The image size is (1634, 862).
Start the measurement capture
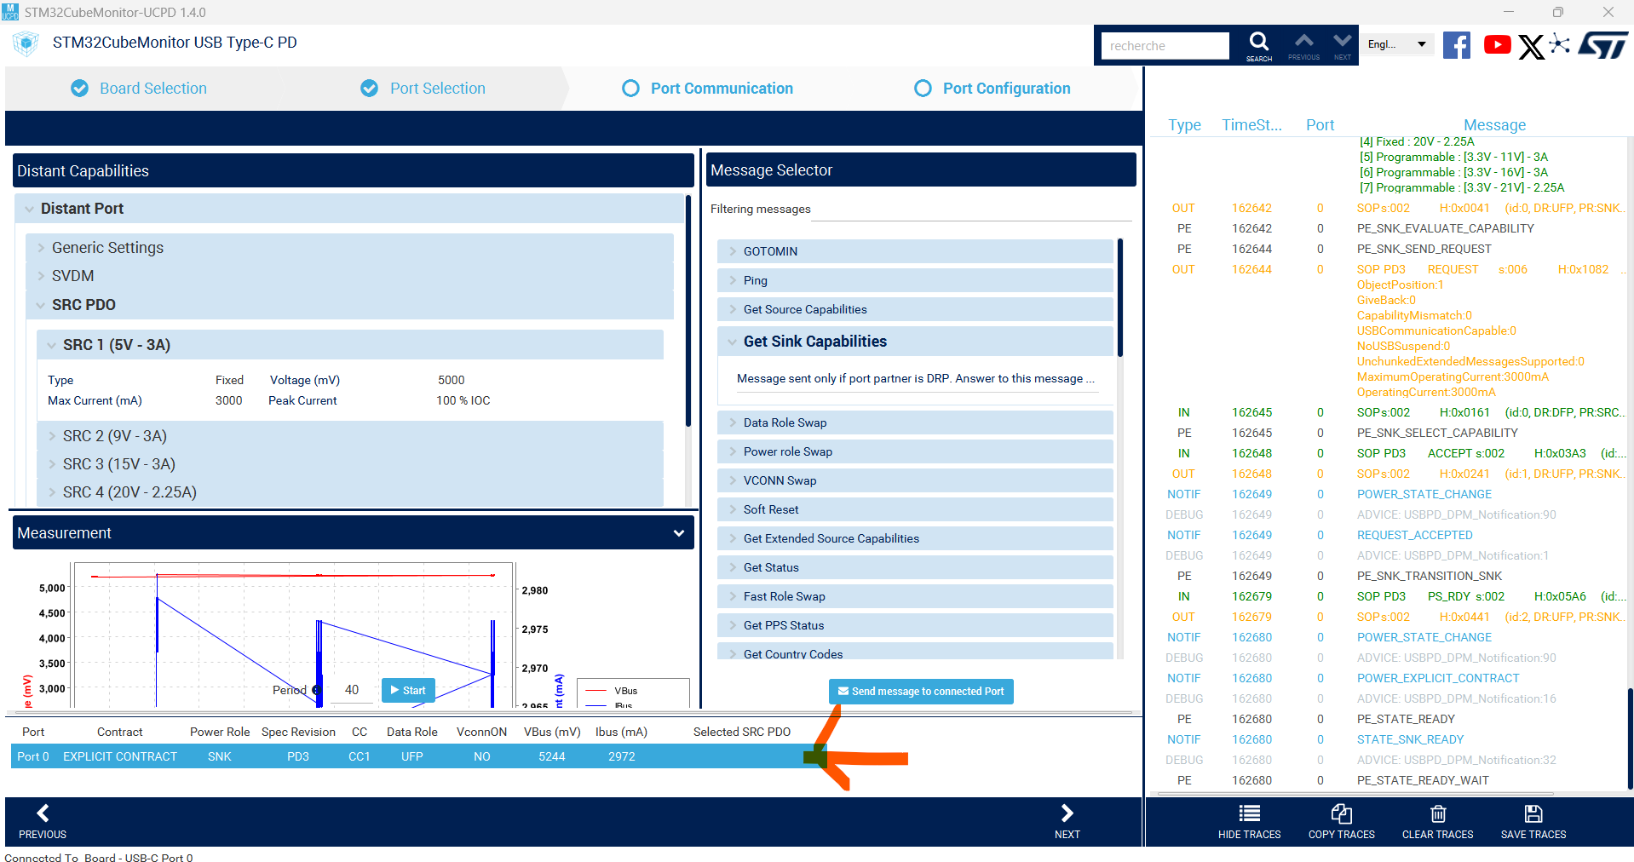point(407,690)
